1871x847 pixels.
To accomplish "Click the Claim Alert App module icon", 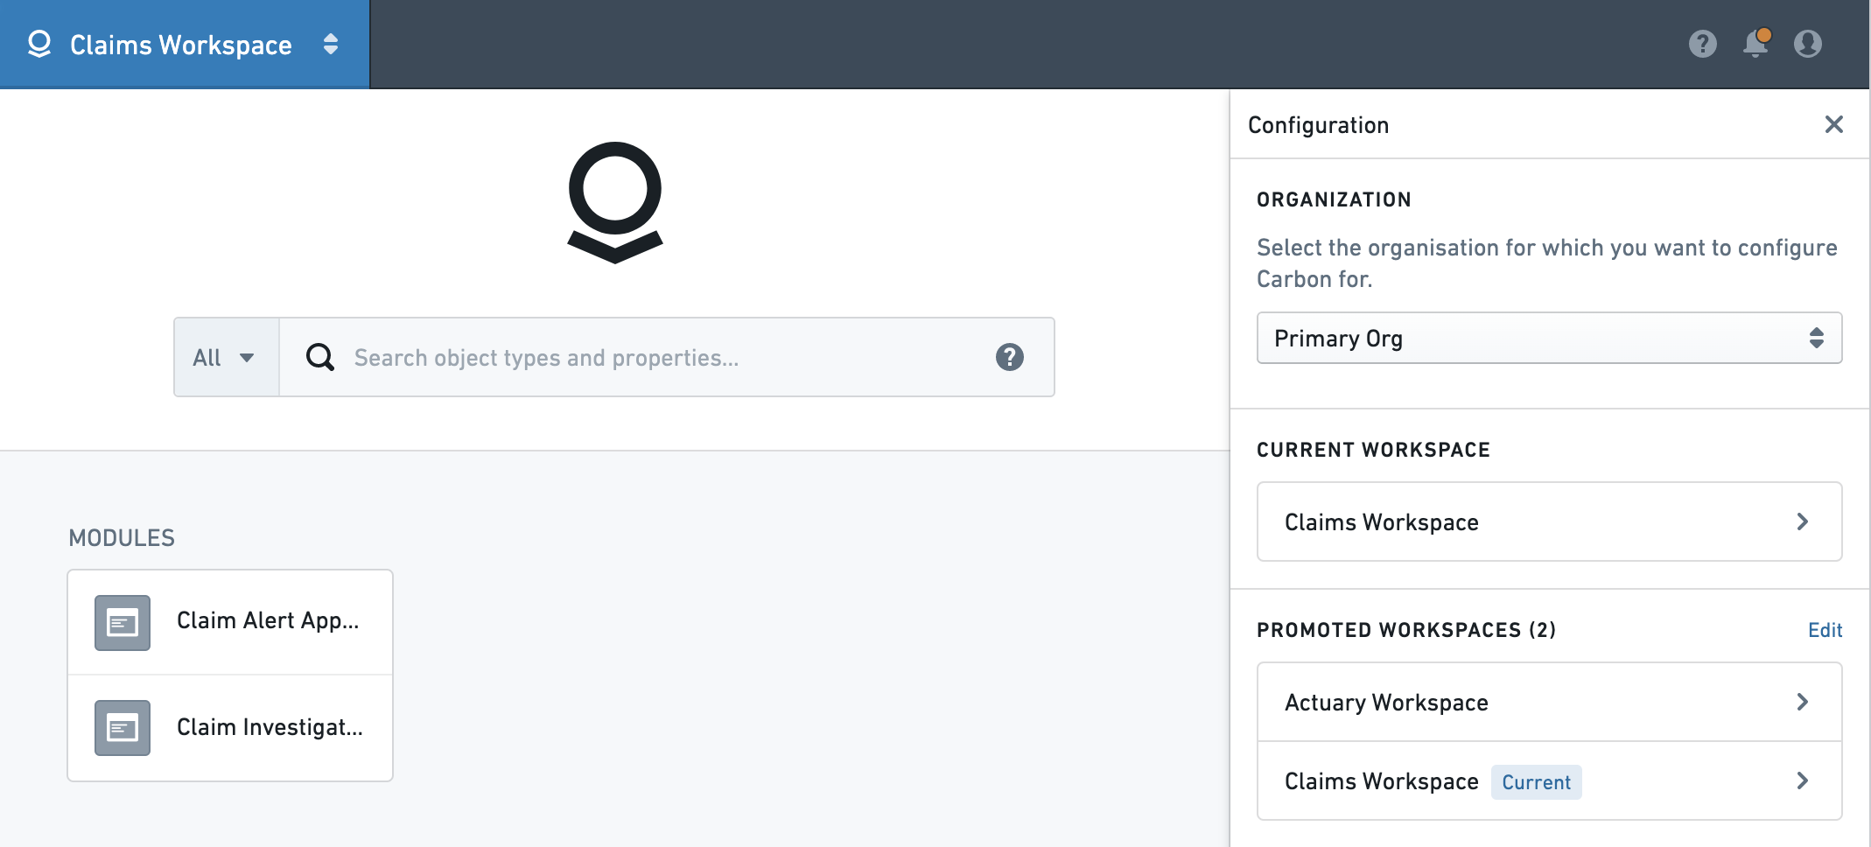I will pyautogui.click(x=123, y=622).
